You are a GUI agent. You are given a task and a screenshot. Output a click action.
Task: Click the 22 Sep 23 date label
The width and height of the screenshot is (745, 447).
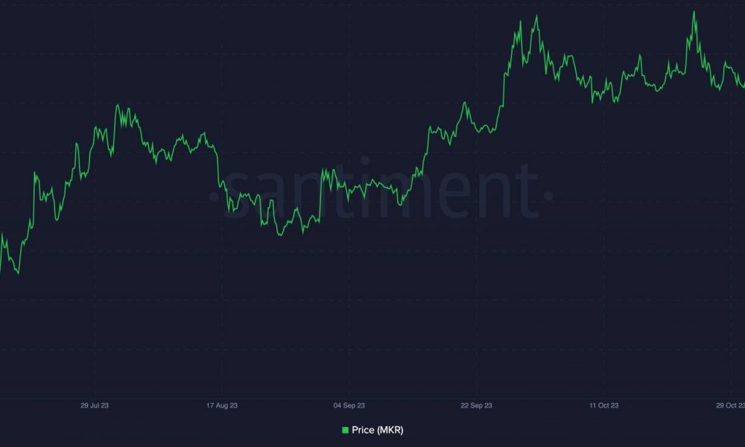(x=477, y=405)
